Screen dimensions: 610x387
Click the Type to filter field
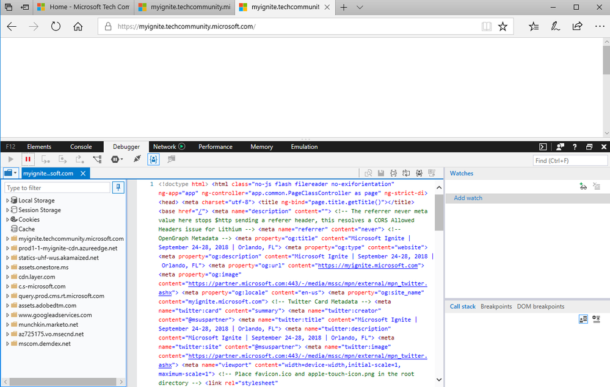(x=57, y=188)
